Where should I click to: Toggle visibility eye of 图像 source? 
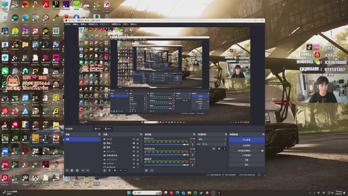[x=134, y=147]
